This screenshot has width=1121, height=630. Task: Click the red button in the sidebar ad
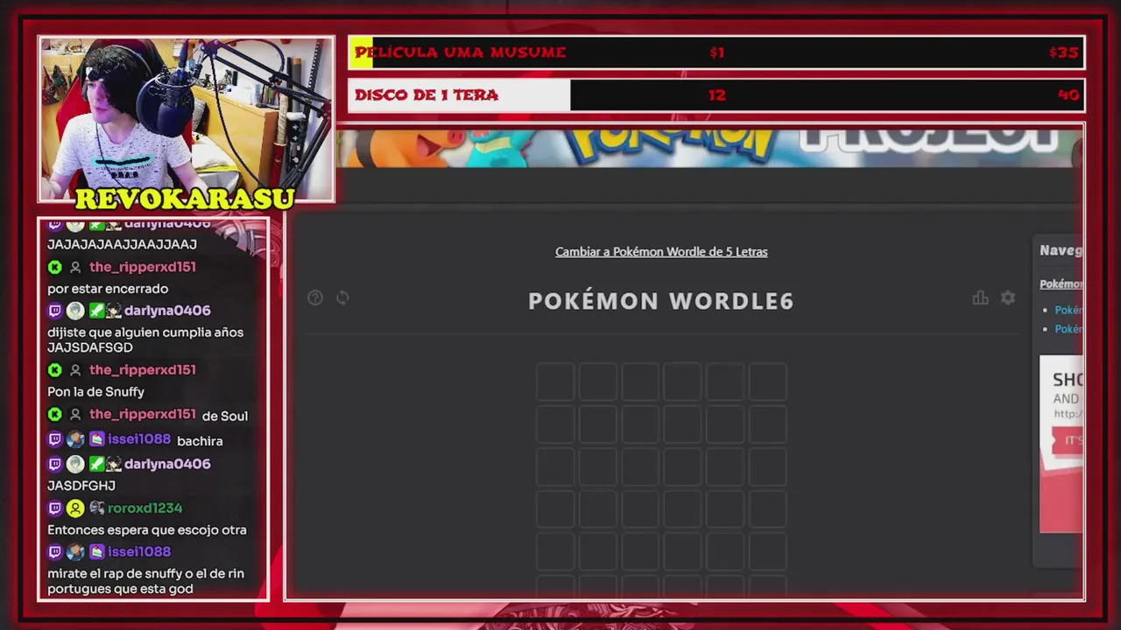pos(1067,441)
